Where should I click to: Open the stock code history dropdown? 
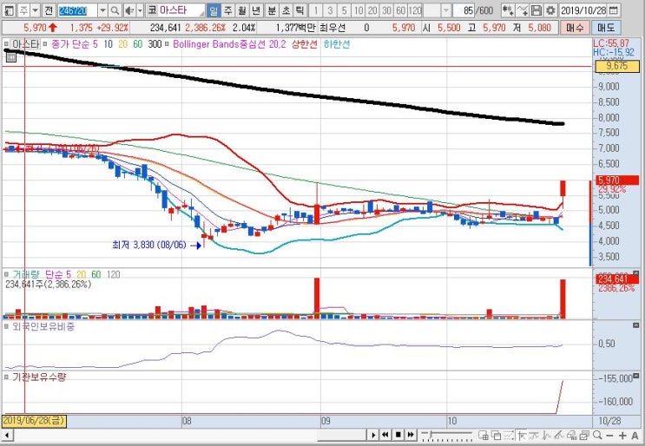102,10
